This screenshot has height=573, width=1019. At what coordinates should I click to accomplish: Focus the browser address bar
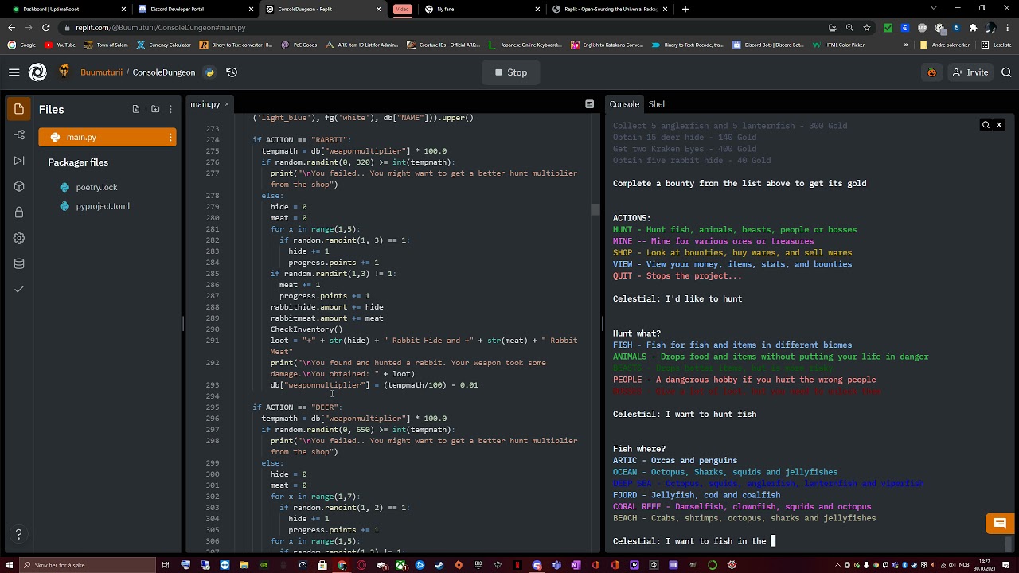(x=446, y=28)
